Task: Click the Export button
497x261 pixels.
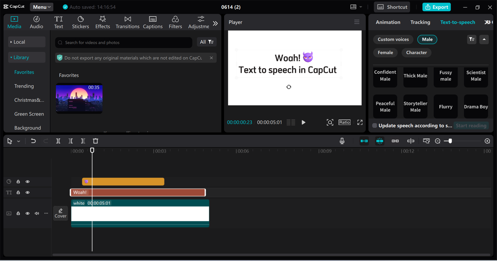Action: [x=436, y=7]
